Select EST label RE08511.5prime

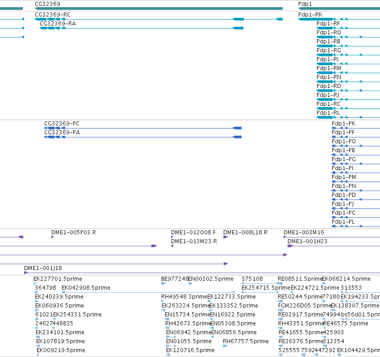(300, 279)
